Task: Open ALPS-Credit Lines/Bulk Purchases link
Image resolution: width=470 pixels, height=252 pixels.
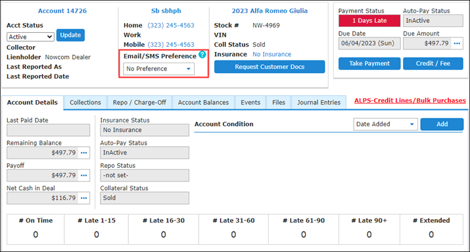Action: pyautogui.click(x=410, y=101)
